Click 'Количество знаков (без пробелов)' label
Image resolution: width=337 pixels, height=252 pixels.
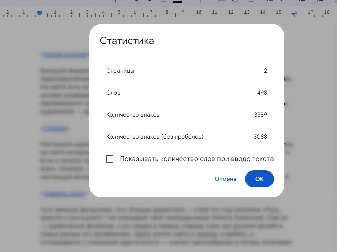pyautogui.click(x=155, y=137)
